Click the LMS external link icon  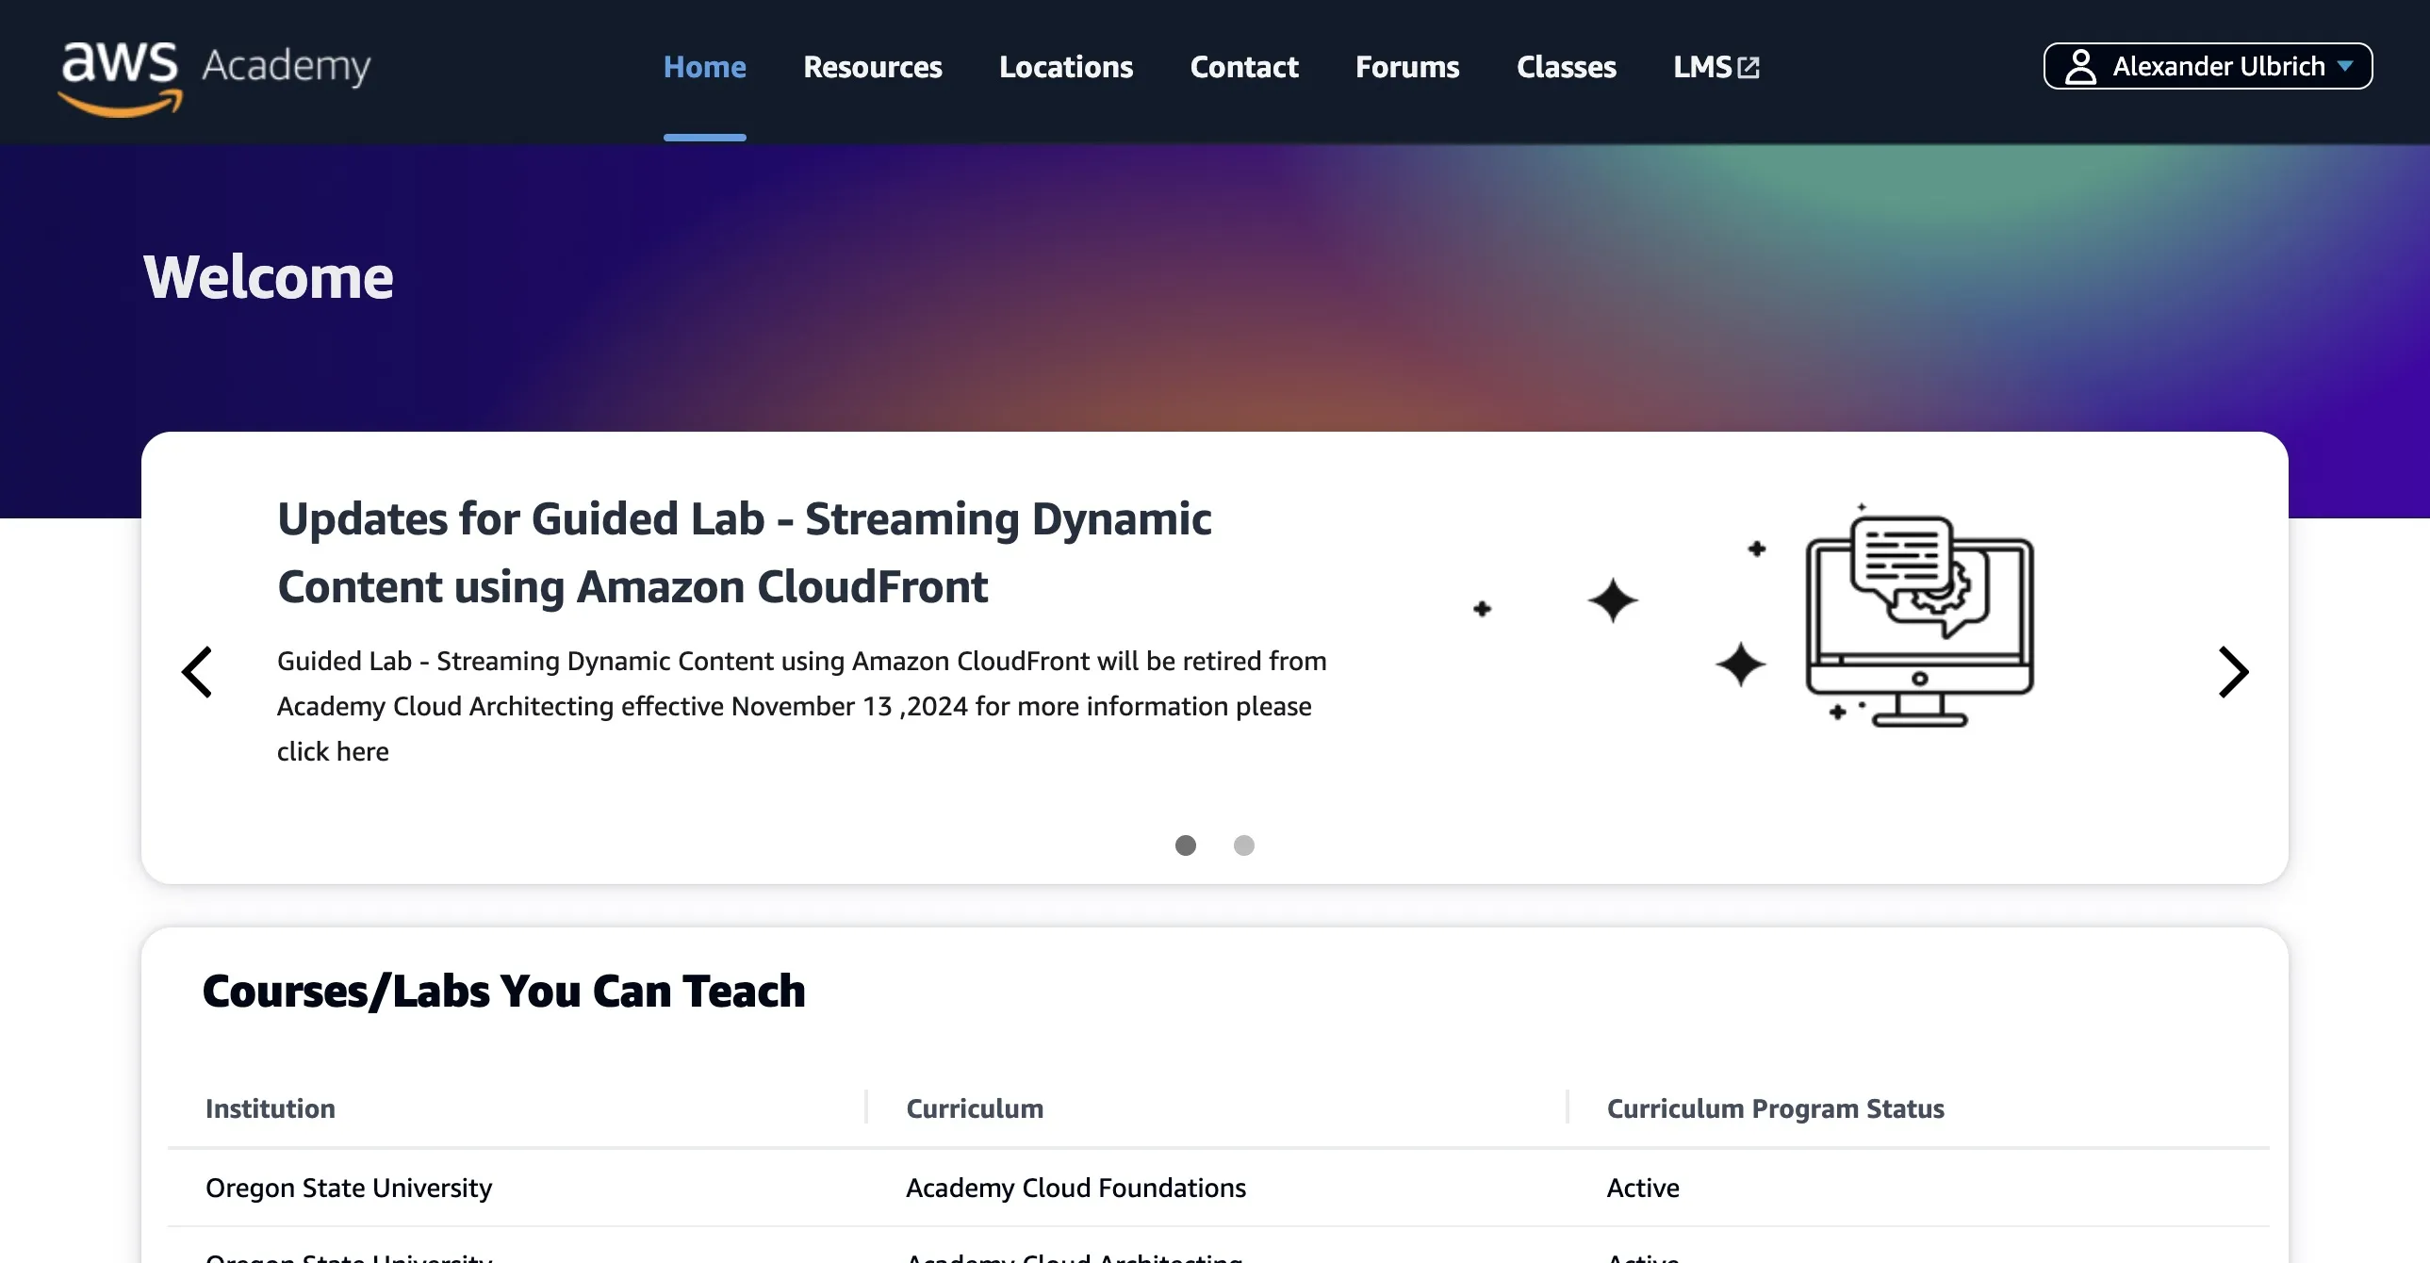tap(1748, 67)
